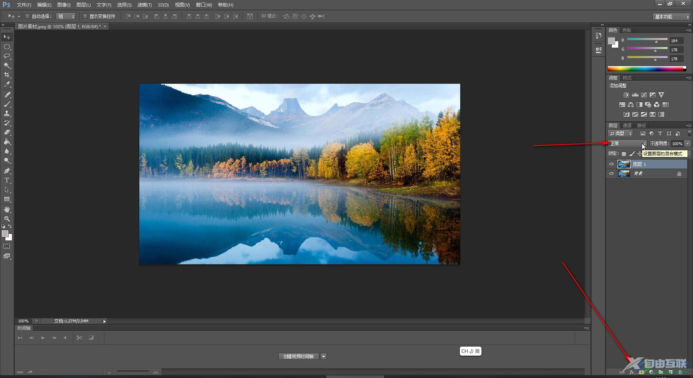Click the foreground color swatch in toolbox
Image resolution: width=693 pixels, height=378 pixels.
point(5,234)
